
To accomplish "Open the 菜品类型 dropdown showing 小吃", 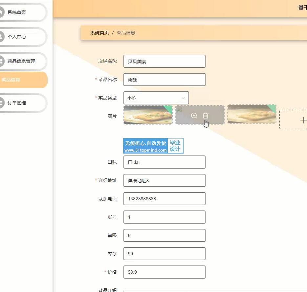I will coord(156,98).
